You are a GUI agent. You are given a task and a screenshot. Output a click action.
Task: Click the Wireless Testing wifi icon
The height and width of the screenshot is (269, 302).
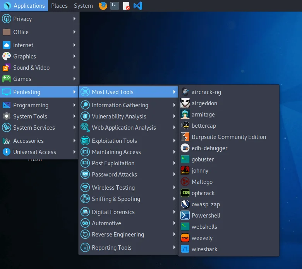click(x=85, y=187)
